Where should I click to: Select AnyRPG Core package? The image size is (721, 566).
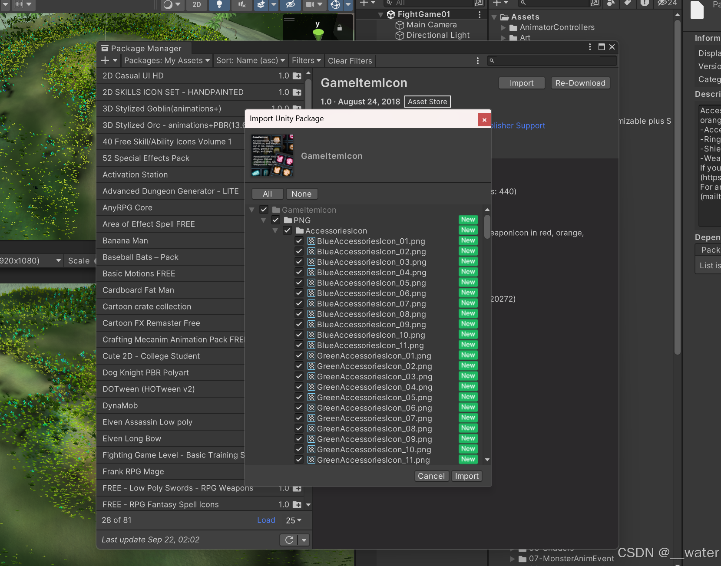pyautogui.click(x=171, y=207)
